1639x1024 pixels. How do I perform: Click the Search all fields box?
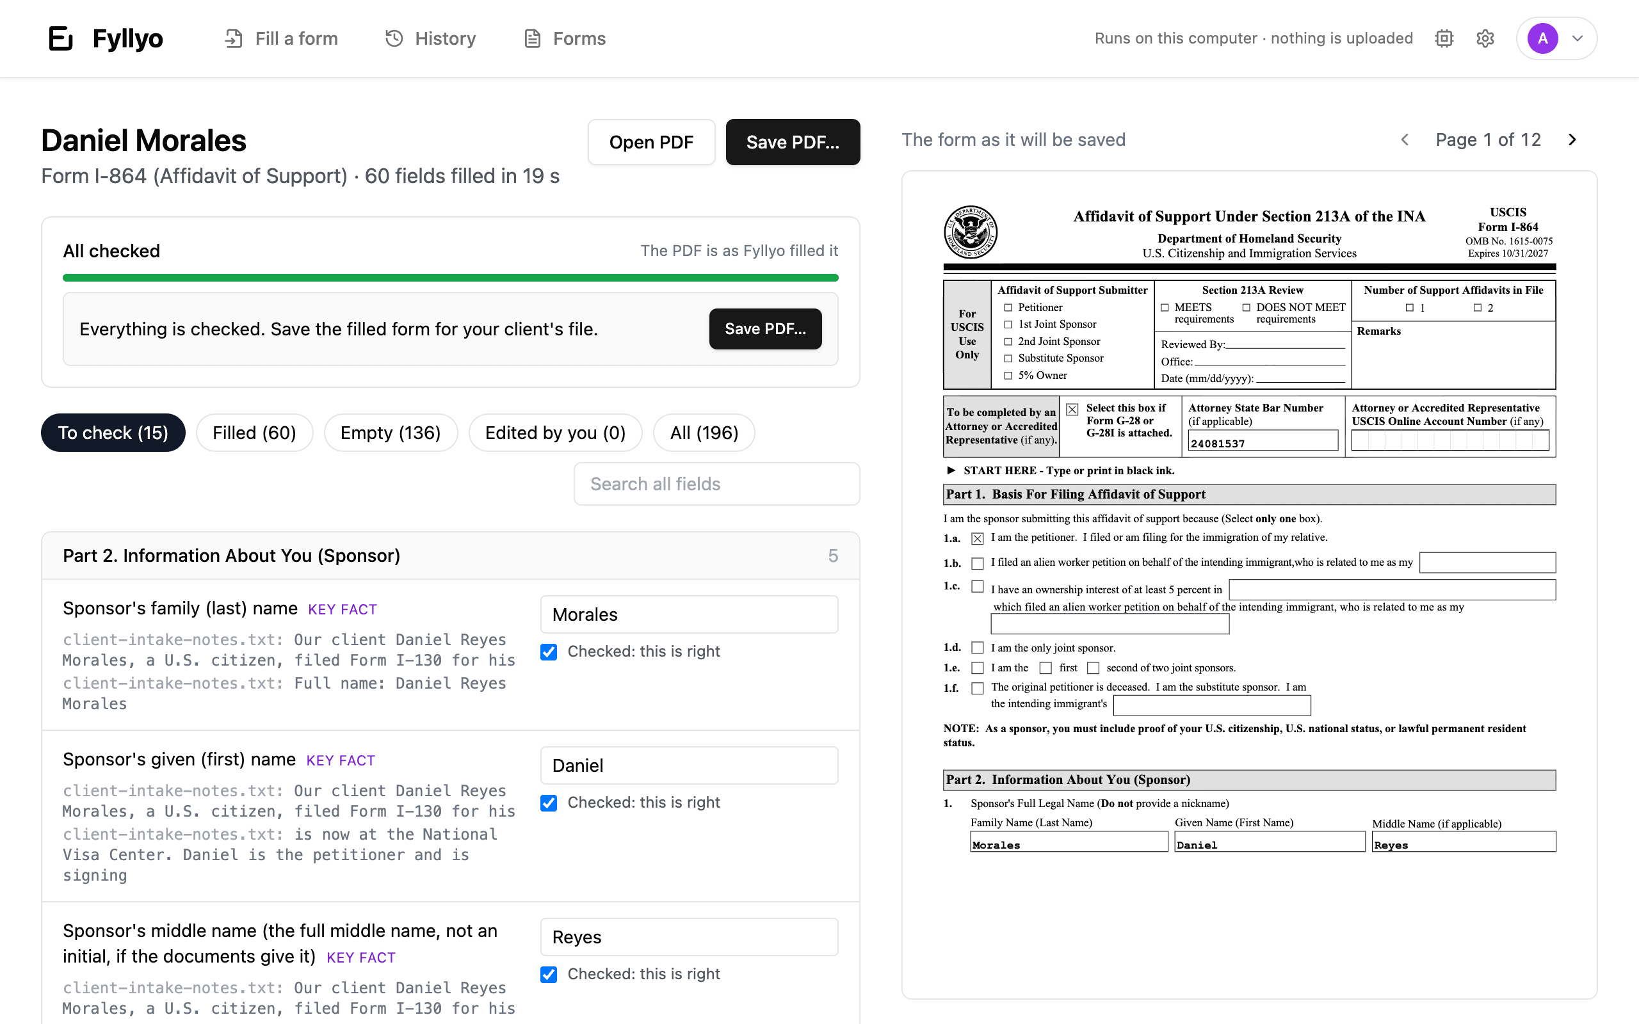tap(717, 484)
